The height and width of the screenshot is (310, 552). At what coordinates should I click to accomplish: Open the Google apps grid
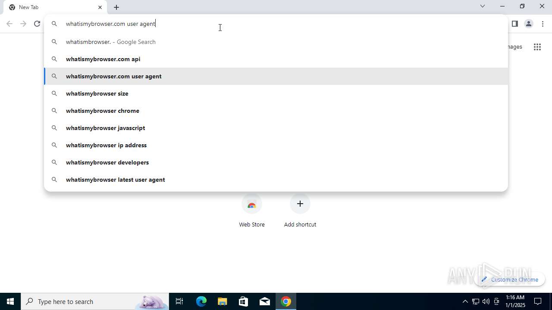(x=537, y=47)
